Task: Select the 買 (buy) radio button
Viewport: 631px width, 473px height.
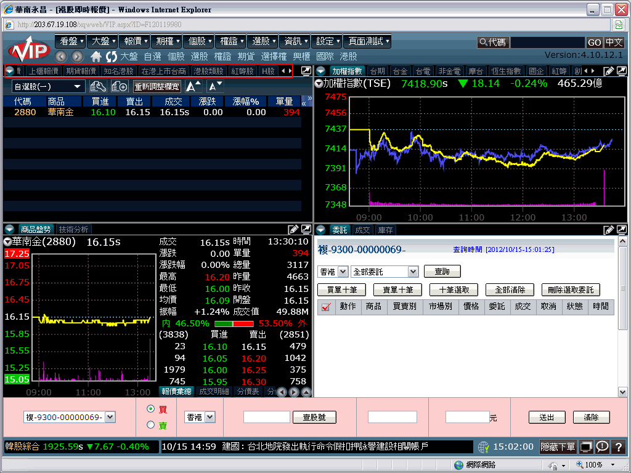Action: click(151, 409)
